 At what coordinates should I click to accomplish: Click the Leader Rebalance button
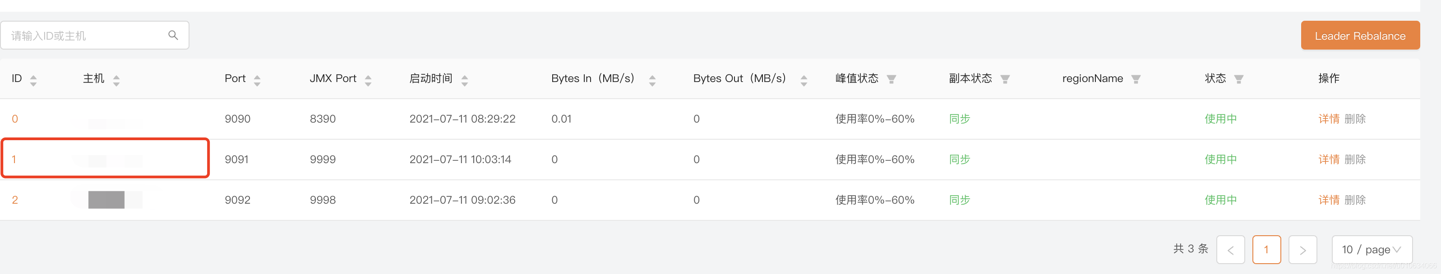1360,35
